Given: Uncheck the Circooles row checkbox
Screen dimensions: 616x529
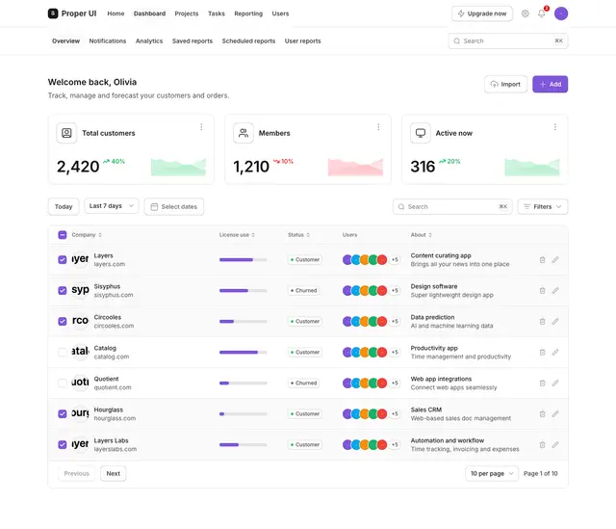Looking at the screenshot, I should 62,321.
